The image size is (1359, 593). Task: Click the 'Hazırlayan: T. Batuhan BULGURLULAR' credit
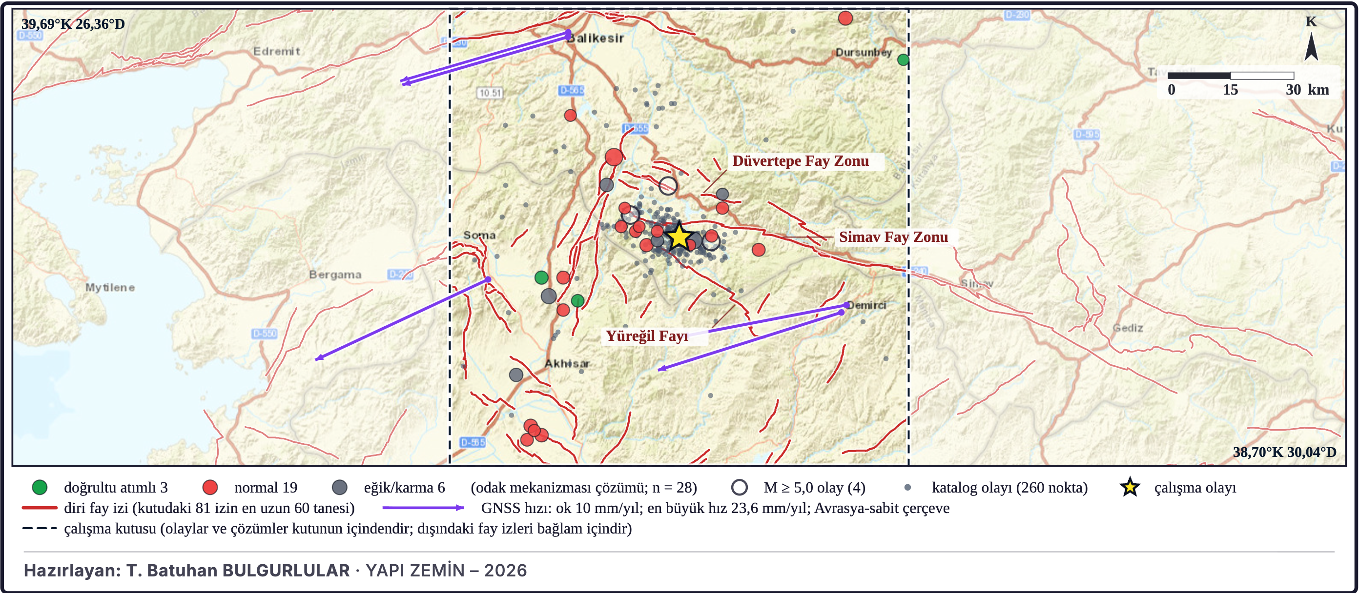tap(187, 571)
